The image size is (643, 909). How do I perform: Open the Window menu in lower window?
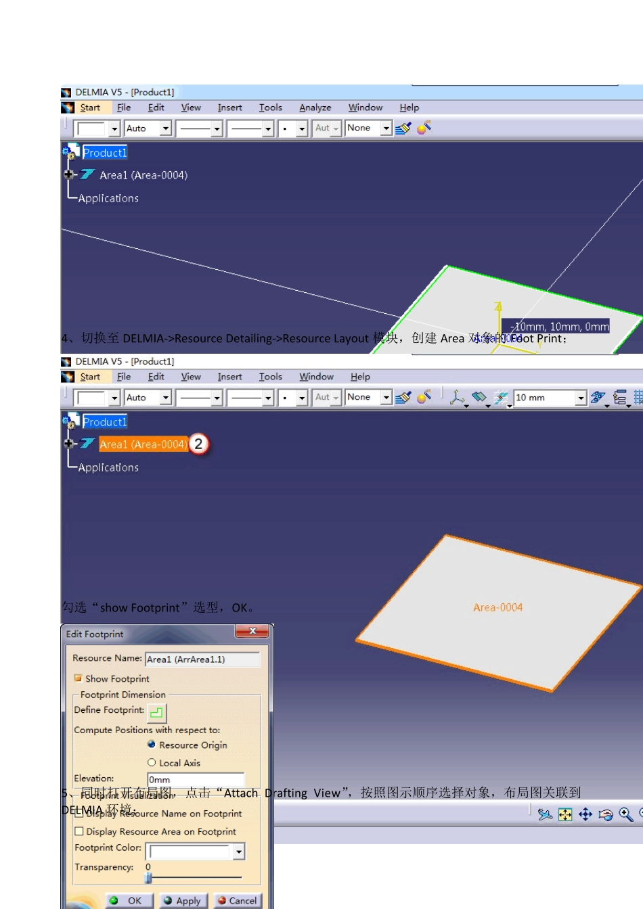click(317, 377)
